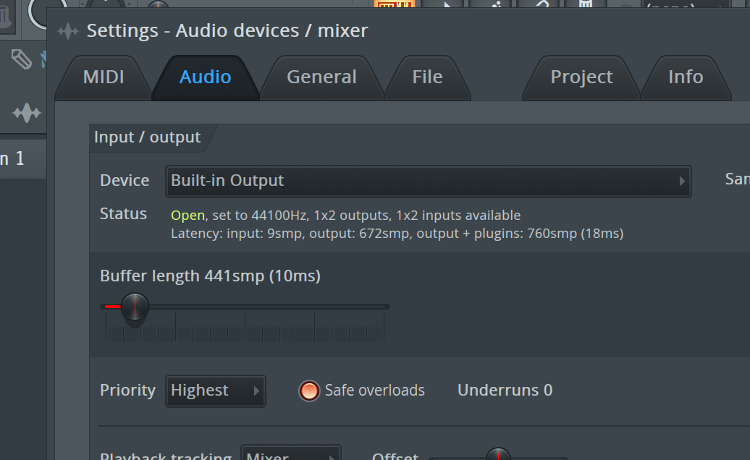The image size is (750, 460).
Task: Go to the File settings tab
Action: click(x=427, y=77)
